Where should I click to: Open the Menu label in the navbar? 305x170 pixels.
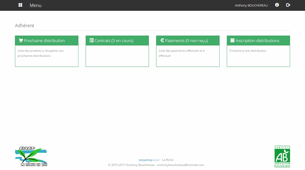pos(36,5)
